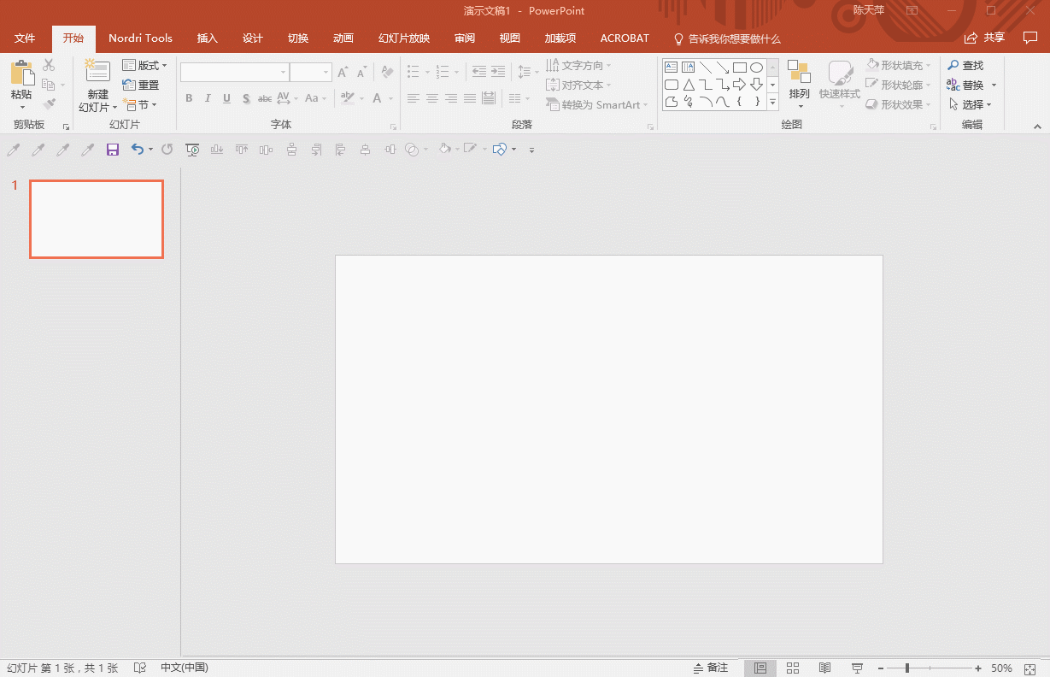Open the 排列 arrange dropdown
This screenshot has height=677, width=1050.
pos(799,85)
